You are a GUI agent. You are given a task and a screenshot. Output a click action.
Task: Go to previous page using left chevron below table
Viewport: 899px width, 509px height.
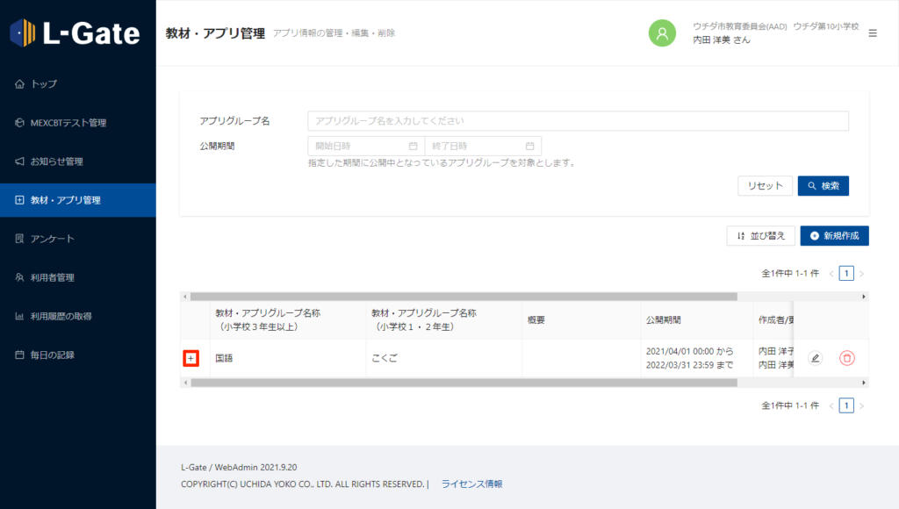pos(831,405)
